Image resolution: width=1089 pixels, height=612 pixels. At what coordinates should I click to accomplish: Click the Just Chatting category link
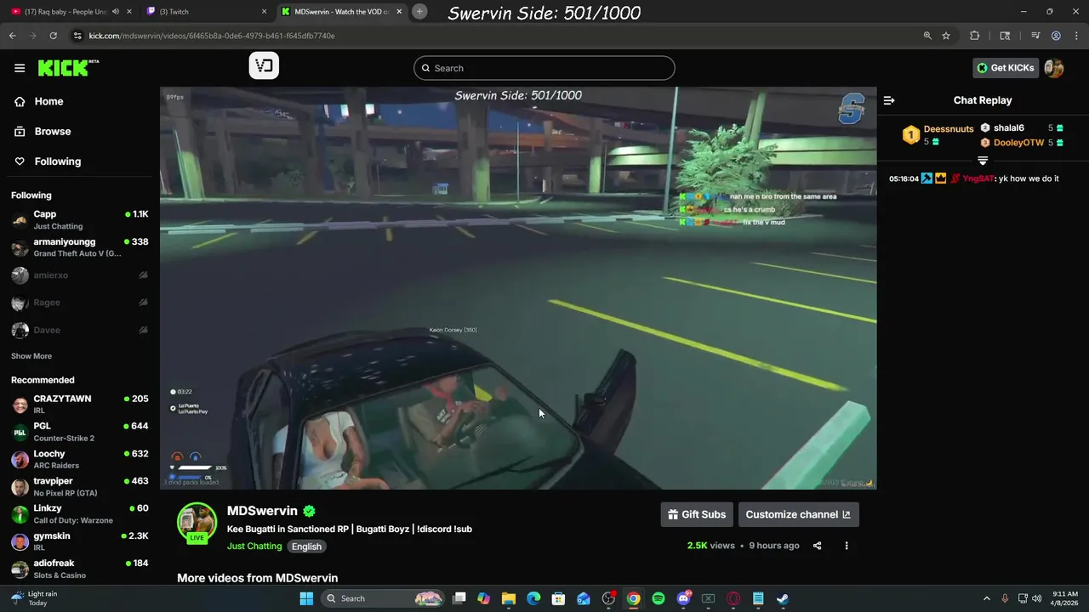click(254, 547)
